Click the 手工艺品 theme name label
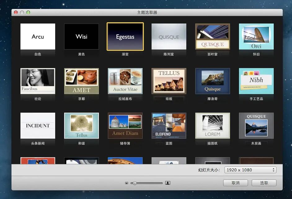The height and width of the screenshot is (199, 292). (x=256, y=99)
